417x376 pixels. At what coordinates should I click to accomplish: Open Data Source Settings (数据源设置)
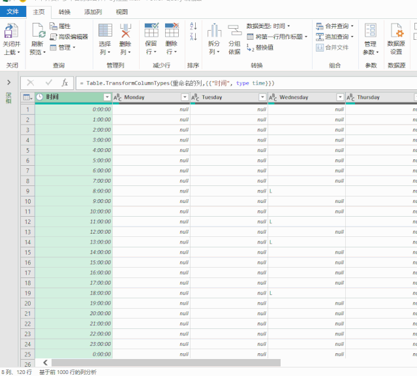click(x=396, y=39)
